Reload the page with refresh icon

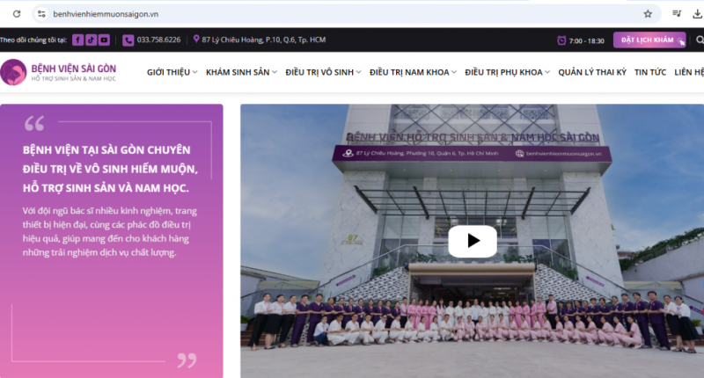tap(17, 14)
